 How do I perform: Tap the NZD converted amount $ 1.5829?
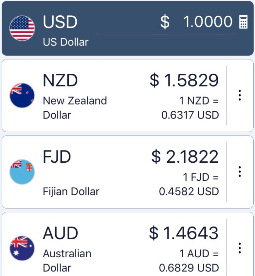click(184, 81)
